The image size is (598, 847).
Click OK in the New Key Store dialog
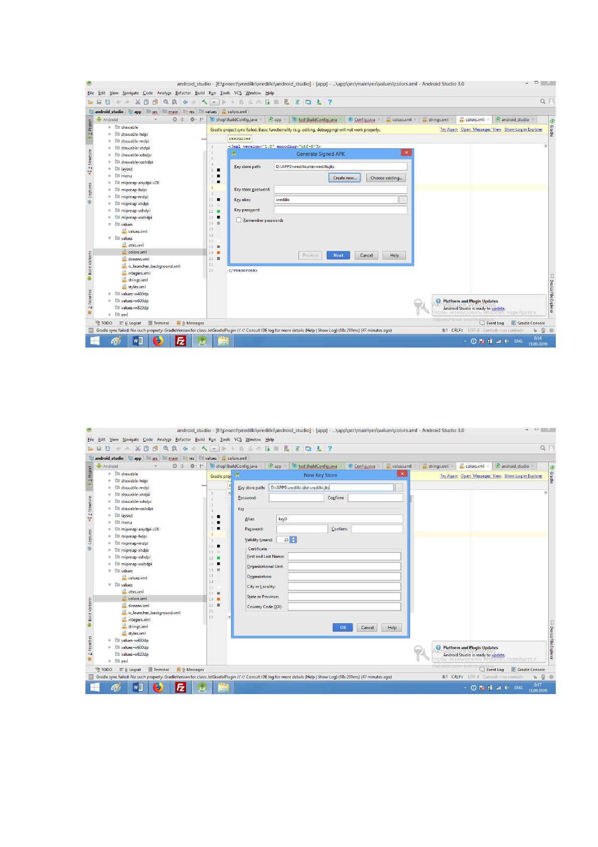(343, 628)
